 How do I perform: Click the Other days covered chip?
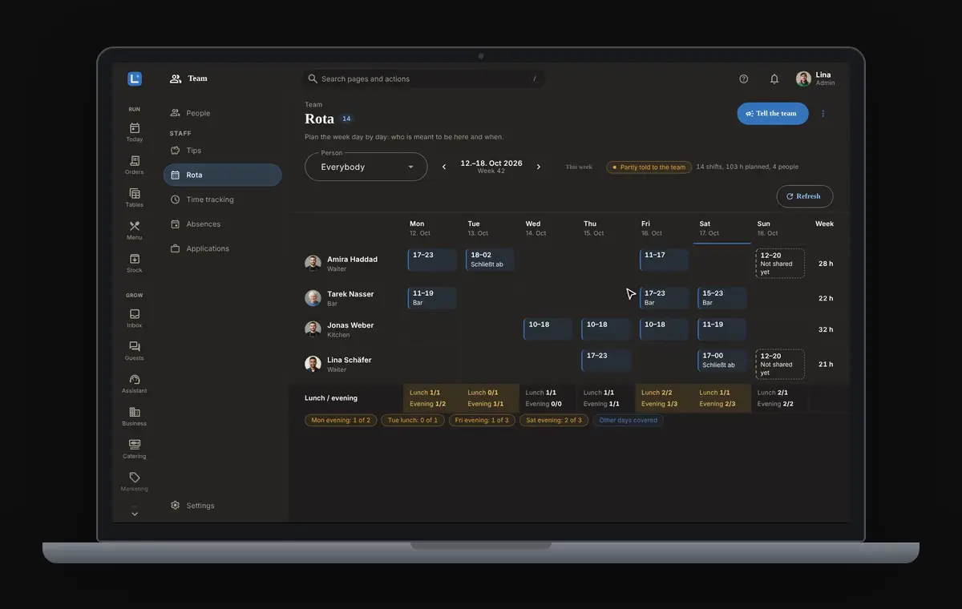[628, 420]
